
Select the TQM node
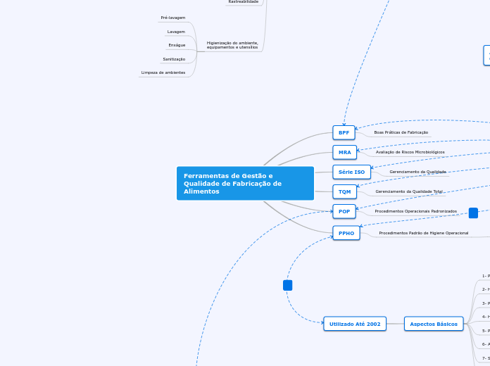345,191
